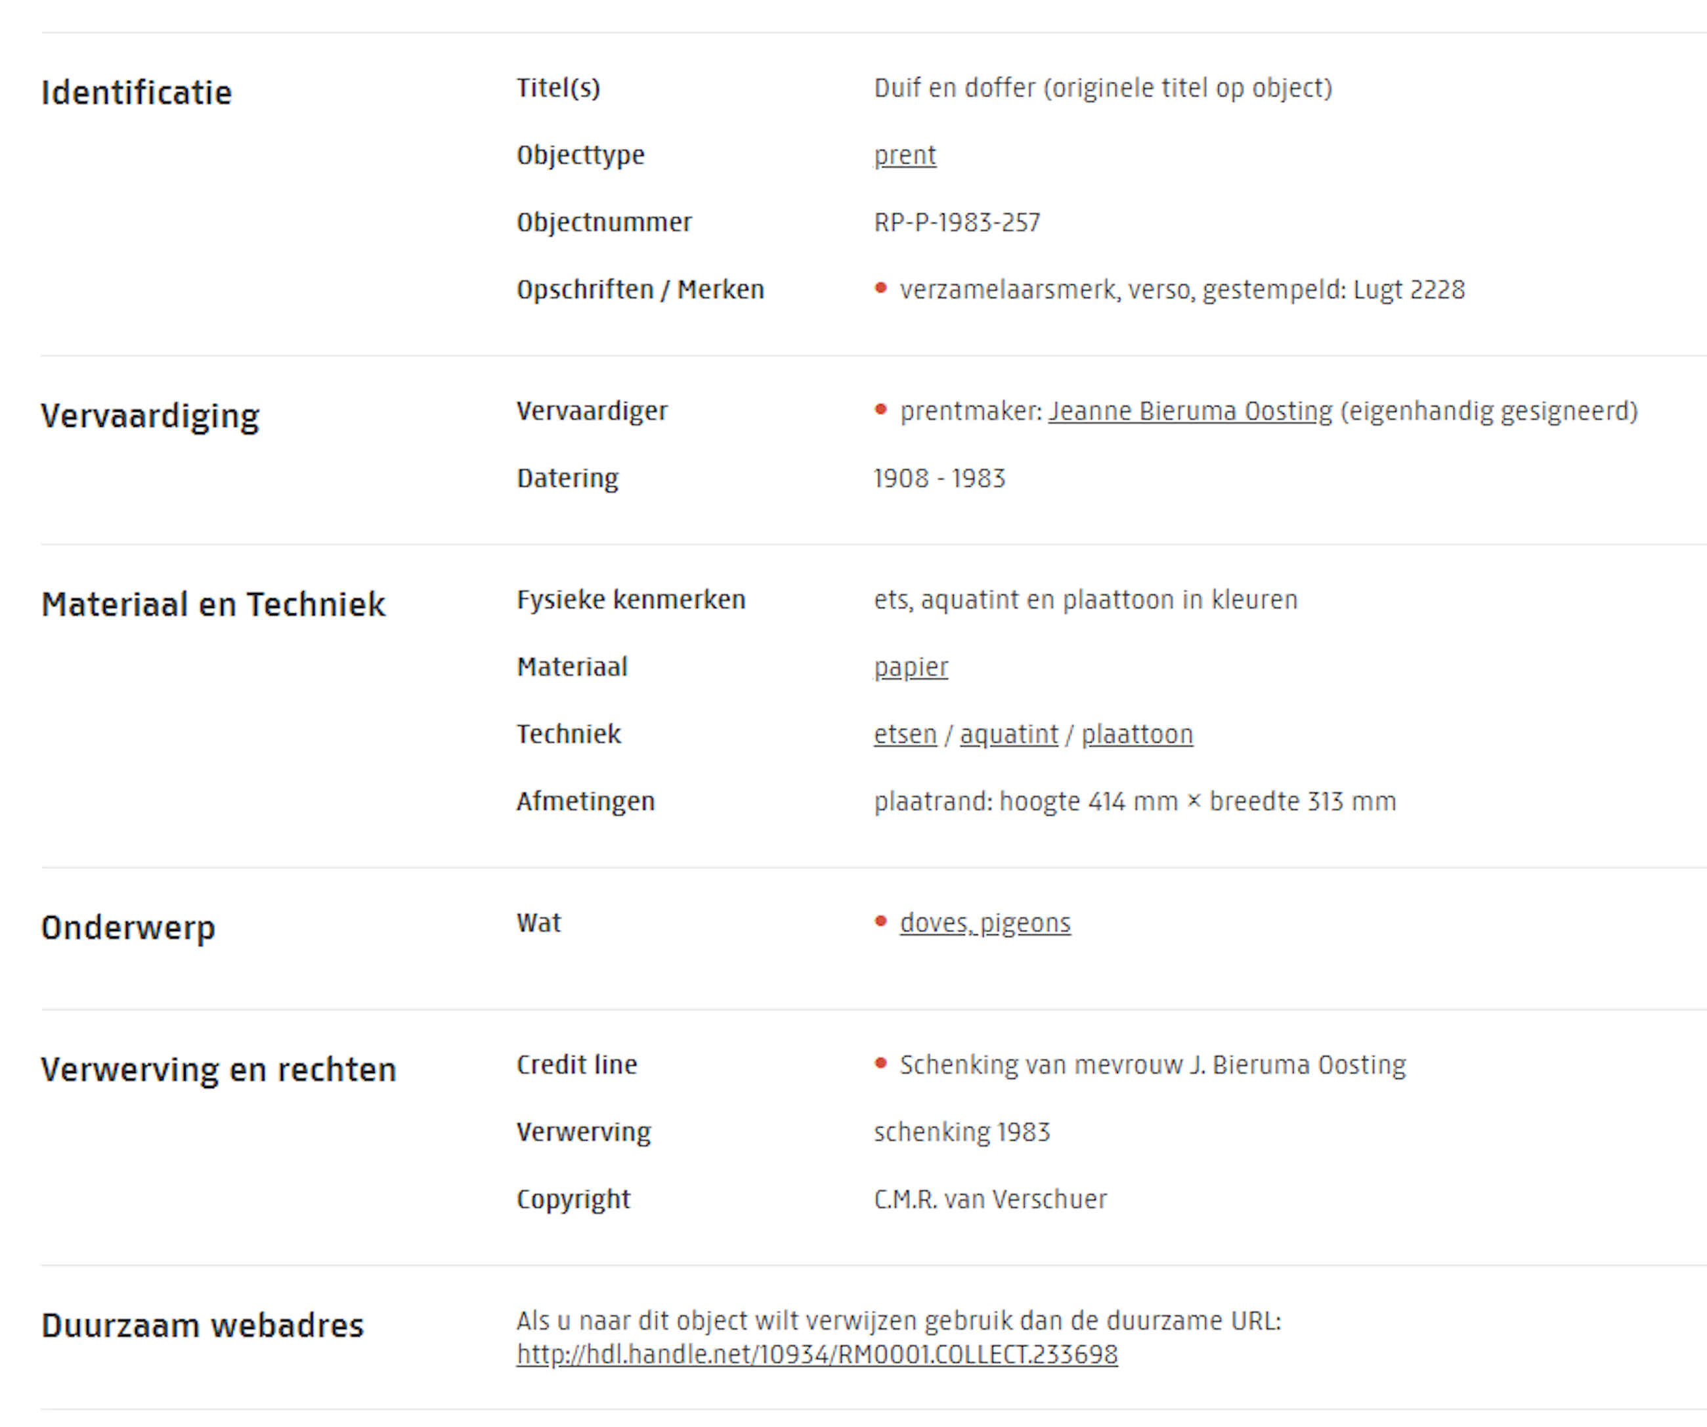Click the 'Onderwerp' section heading

point(129,928)
